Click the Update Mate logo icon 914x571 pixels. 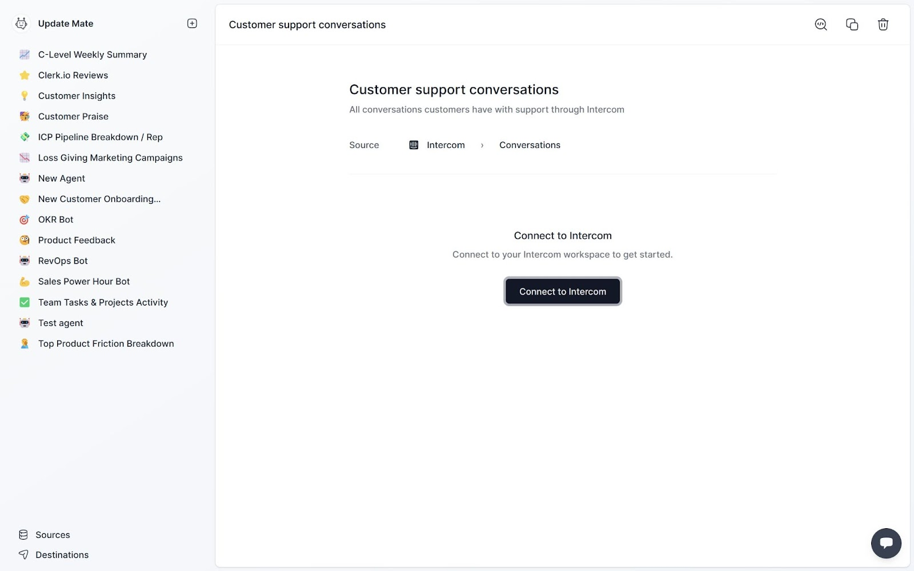tap(21, 23)
